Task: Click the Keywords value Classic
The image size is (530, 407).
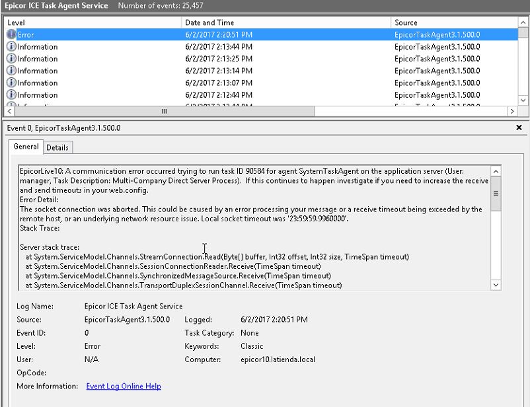Action: [252, 346]
